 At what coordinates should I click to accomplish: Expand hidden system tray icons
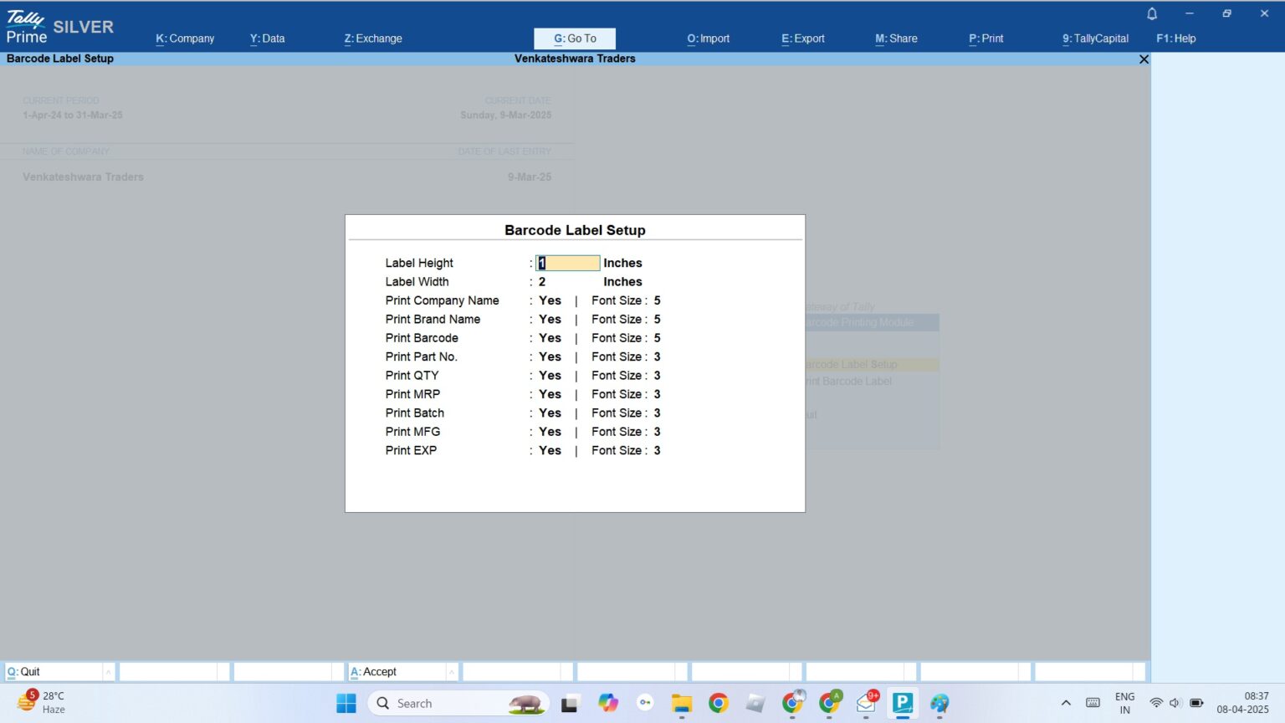pos(1066,703)
